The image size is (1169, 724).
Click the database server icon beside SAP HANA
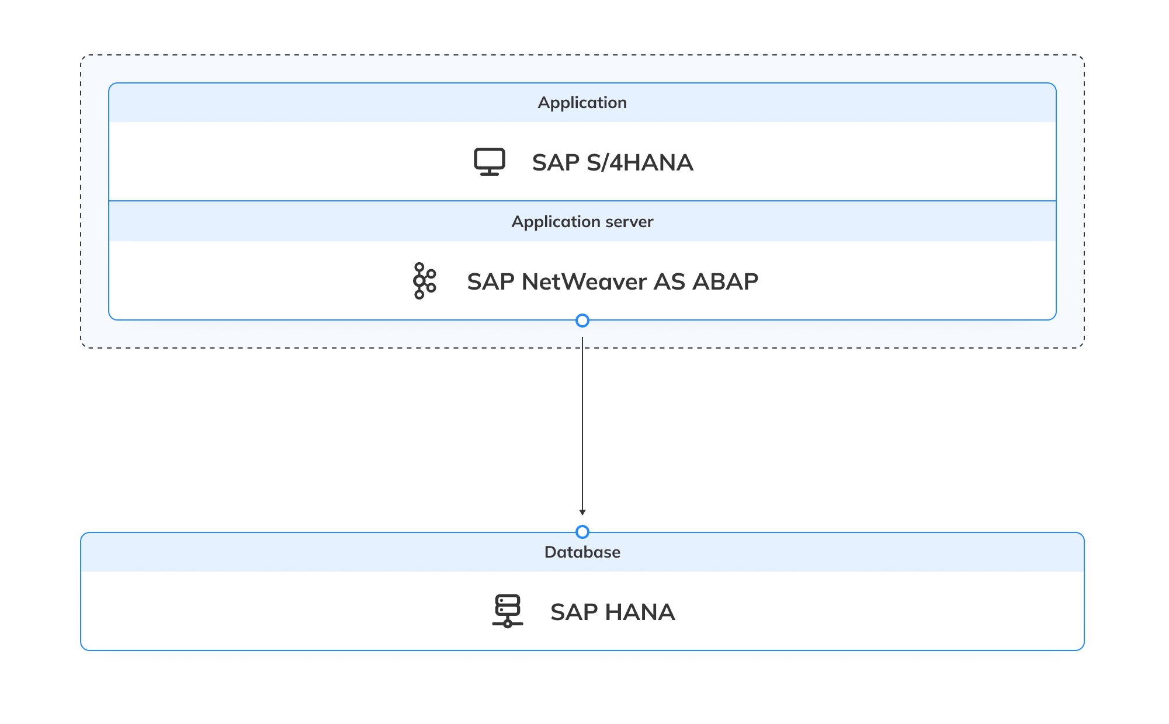click(508, 611)
